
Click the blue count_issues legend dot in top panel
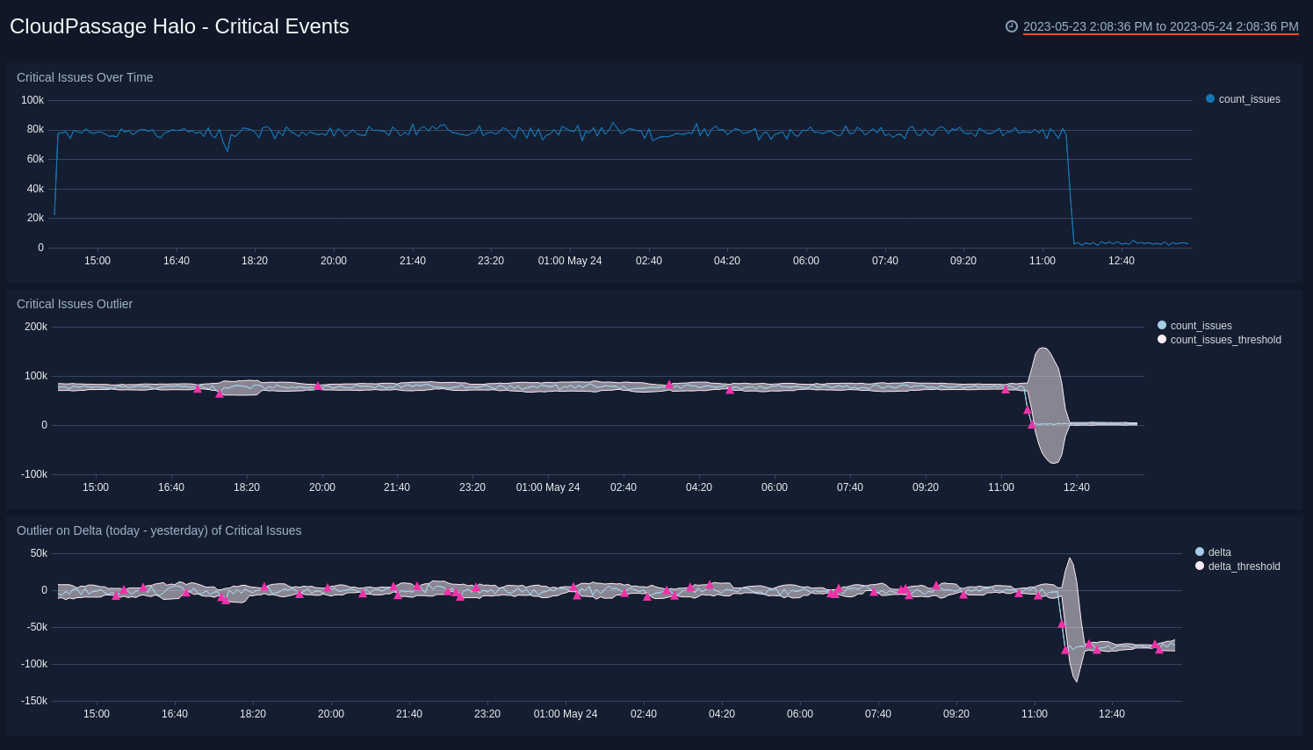(x=1210, y=99)
